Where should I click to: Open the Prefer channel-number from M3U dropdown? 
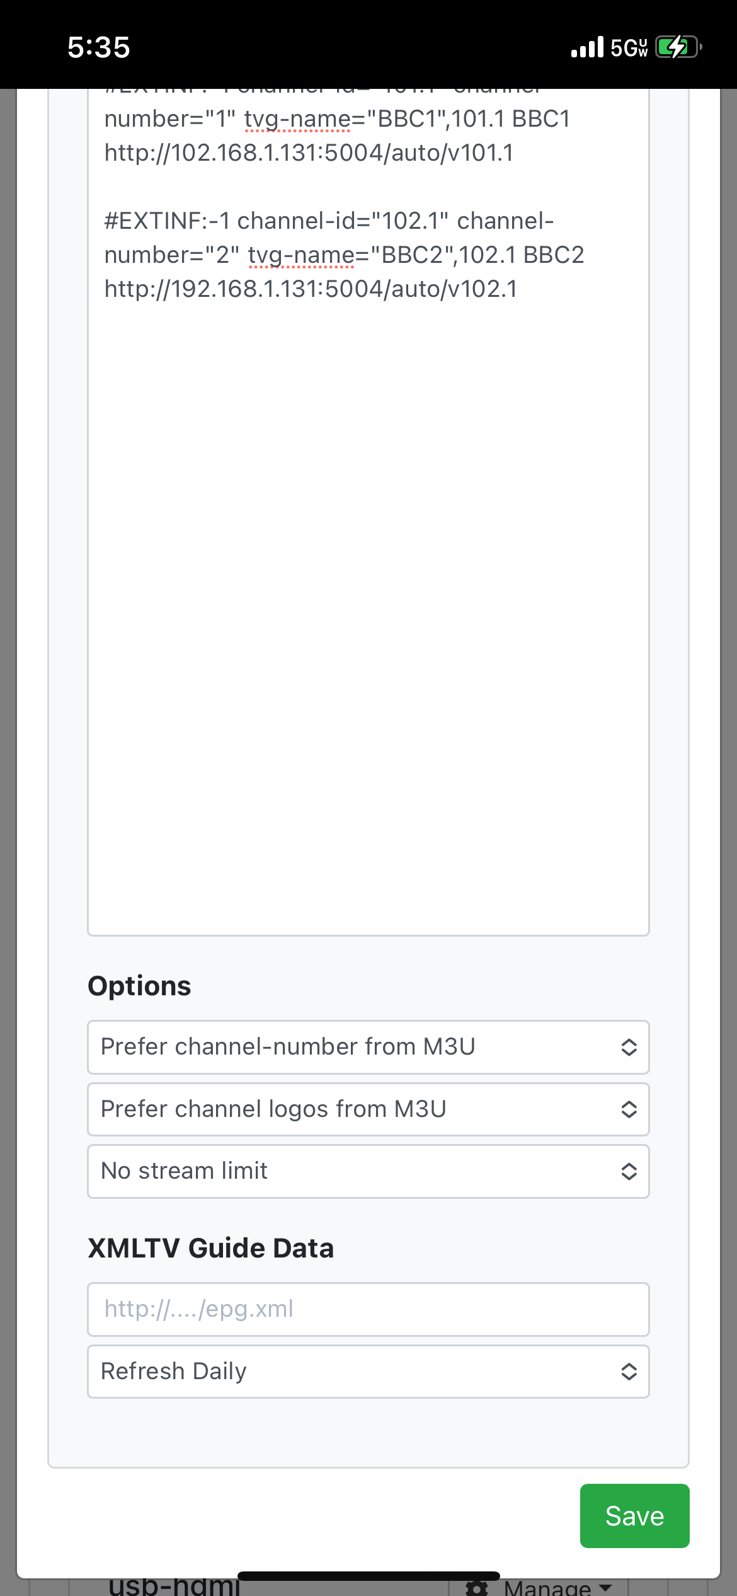coord(368,1047)
